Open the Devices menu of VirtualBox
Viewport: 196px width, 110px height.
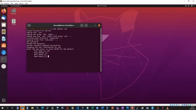click(21, 3)
